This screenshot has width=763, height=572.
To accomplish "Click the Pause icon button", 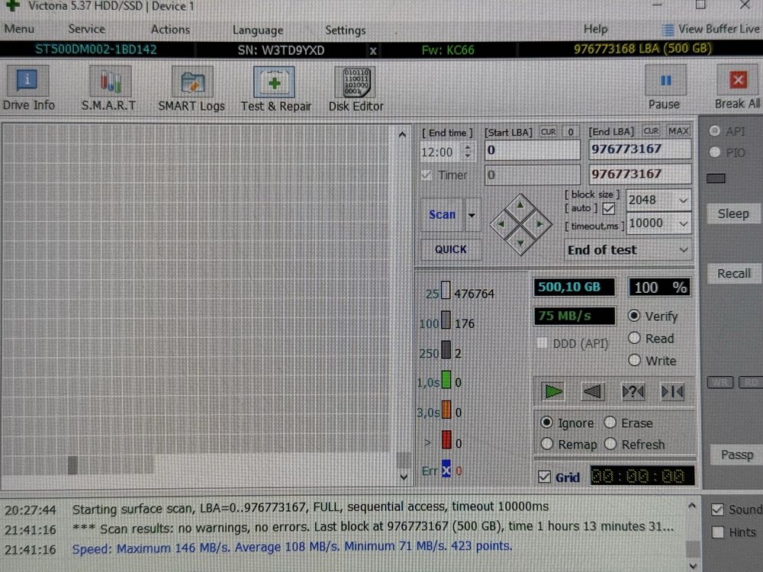I will pos(665,81).
